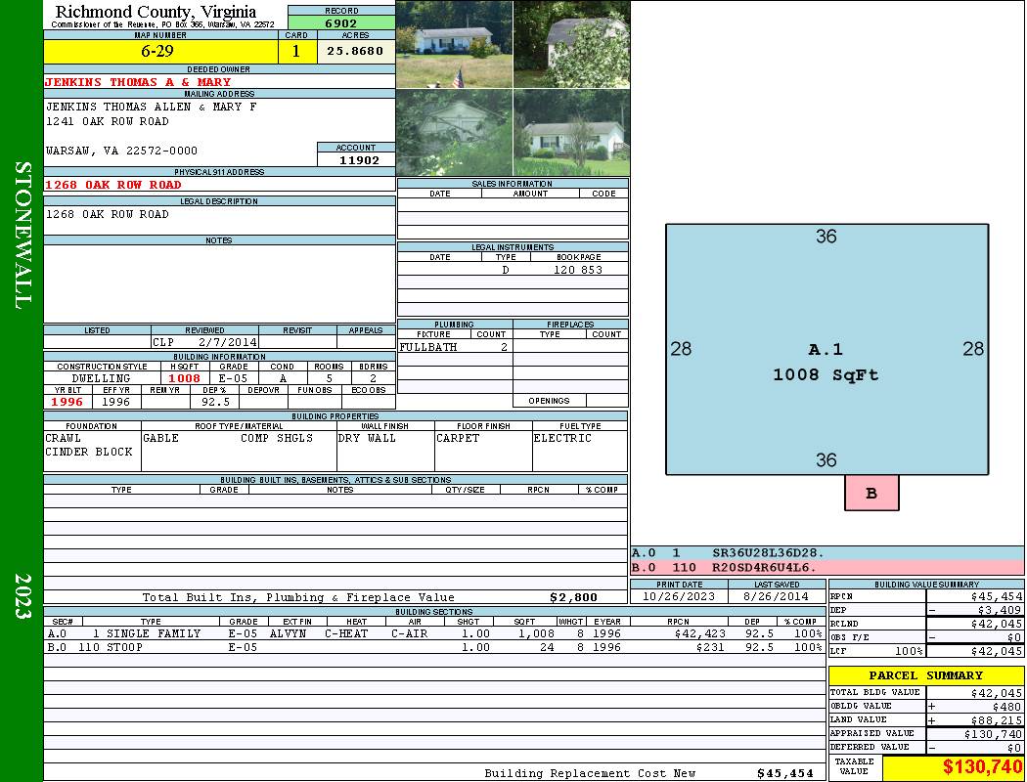Select the bottom-left house photo
Image resolution: width=1027 pixels, height=782 pixels.
pyautogui.click(x=454, y=133)
